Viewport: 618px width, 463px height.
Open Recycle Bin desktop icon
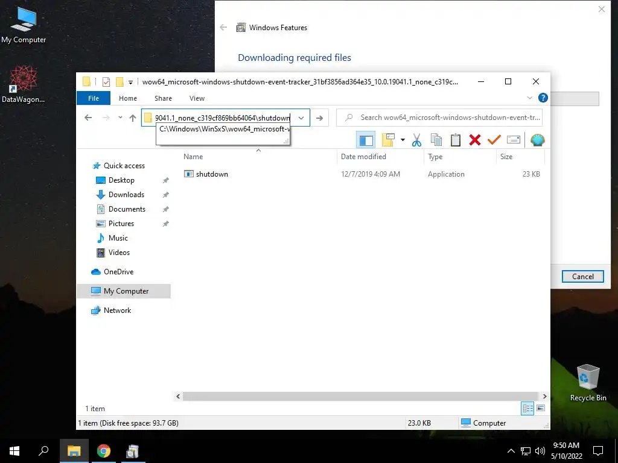588,382
